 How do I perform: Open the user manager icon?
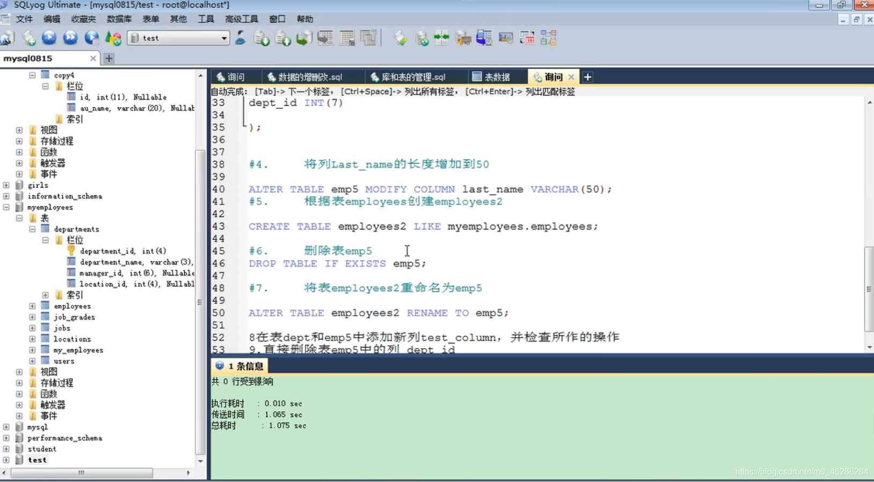pyautogui.click(x=241, y=38)
